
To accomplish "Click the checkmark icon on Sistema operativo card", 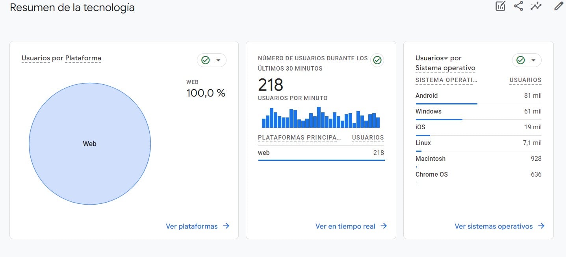I will [x=520, y=60].
